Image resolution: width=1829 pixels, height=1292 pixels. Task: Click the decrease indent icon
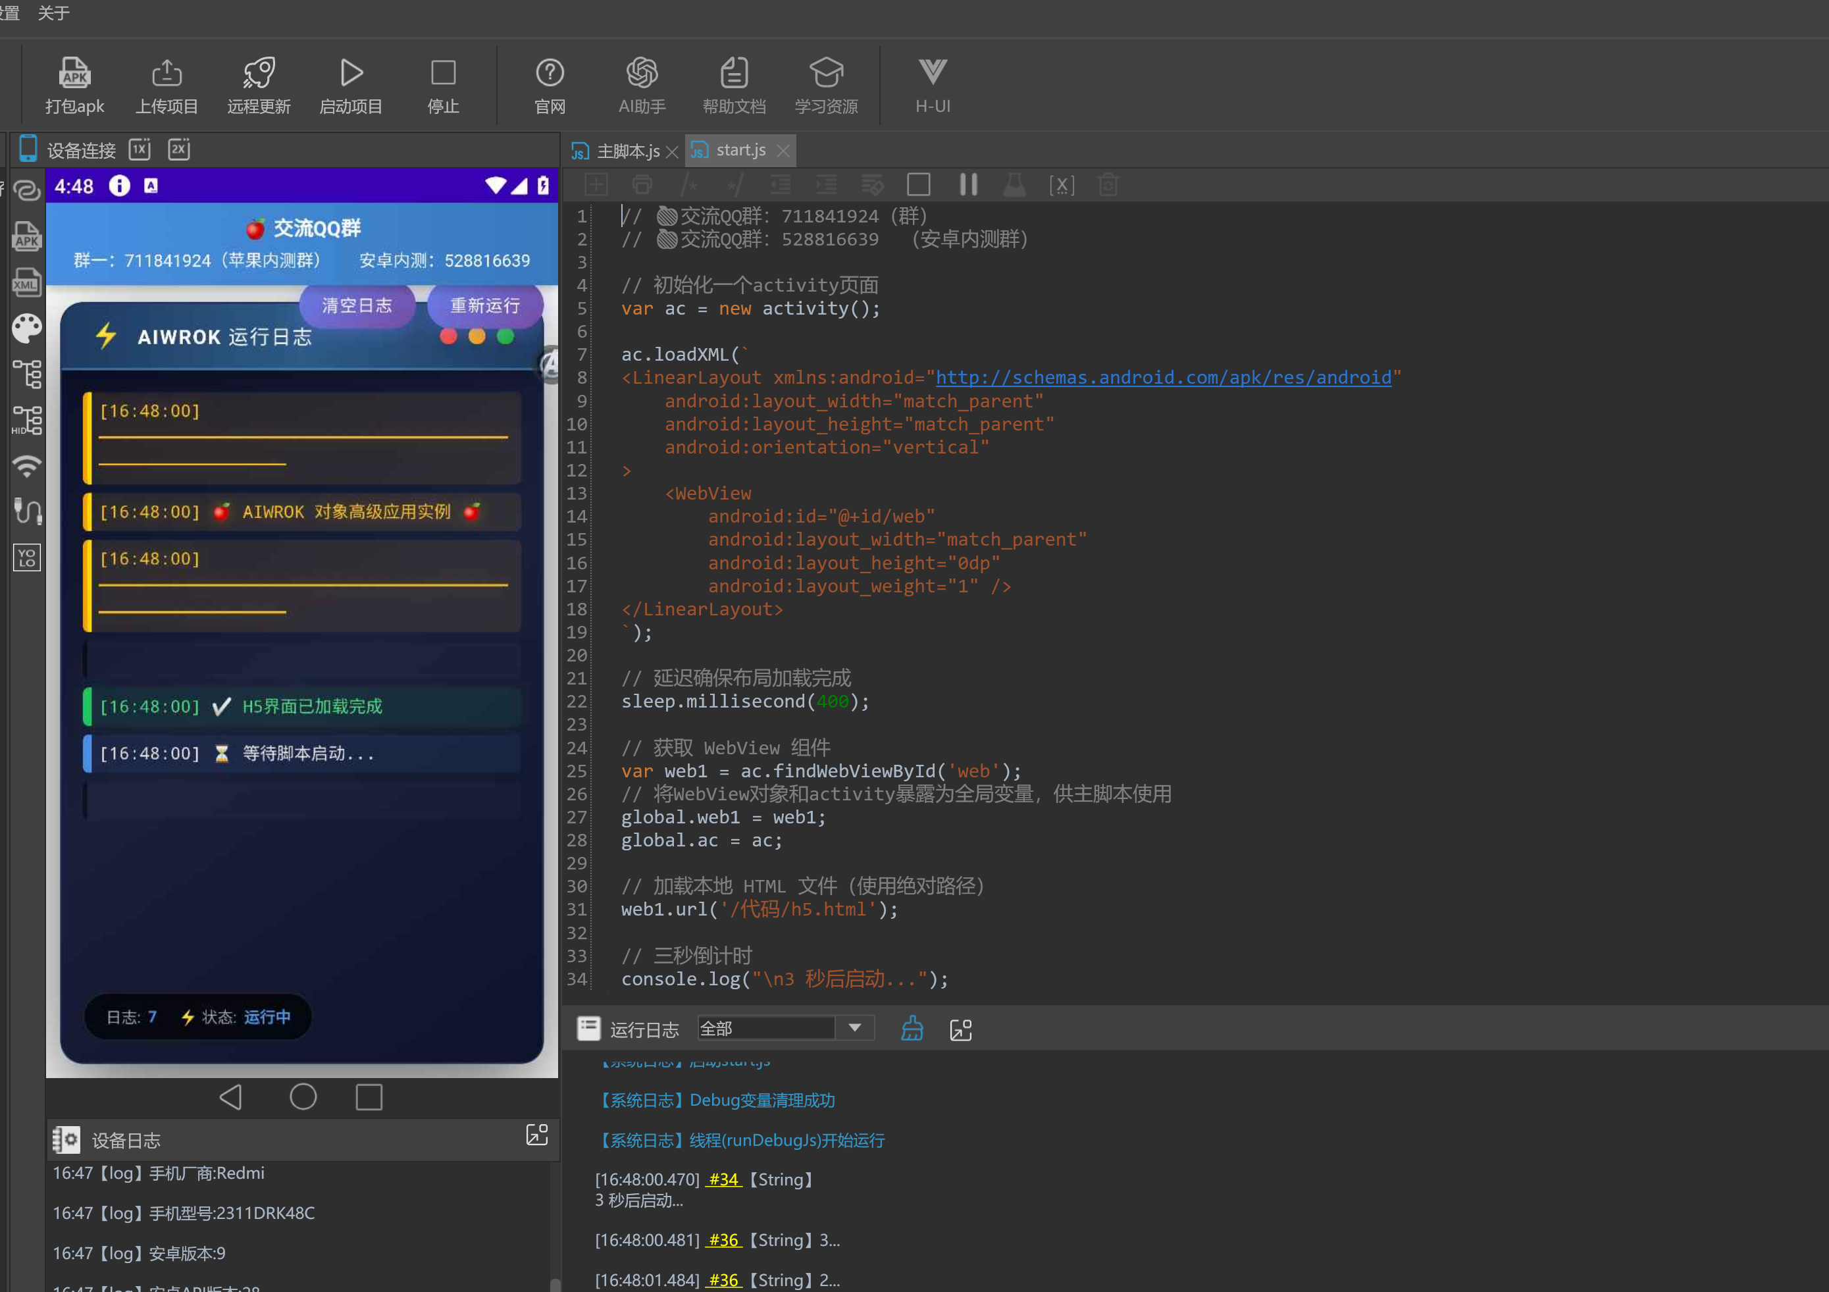(x=781, y=185)
